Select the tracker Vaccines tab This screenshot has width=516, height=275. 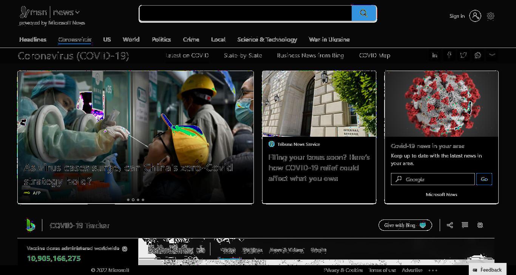[x=252, y=250]
